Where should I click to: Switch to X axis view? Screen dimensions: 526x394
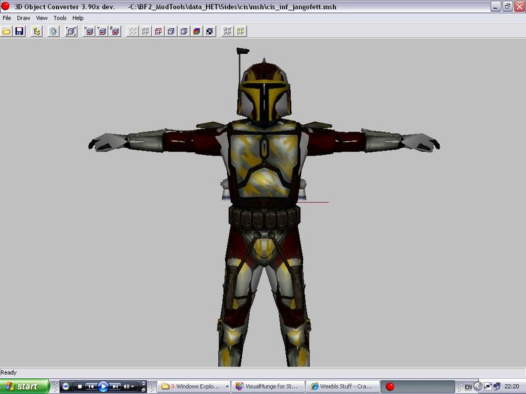[x=89, y=32]
